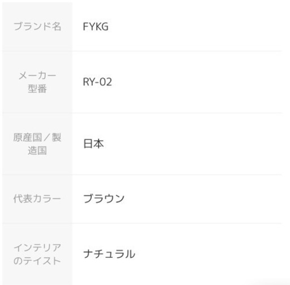Click the インテリア line of the label
The height and width of the screenshot is (285, 290).
point(37,248)
